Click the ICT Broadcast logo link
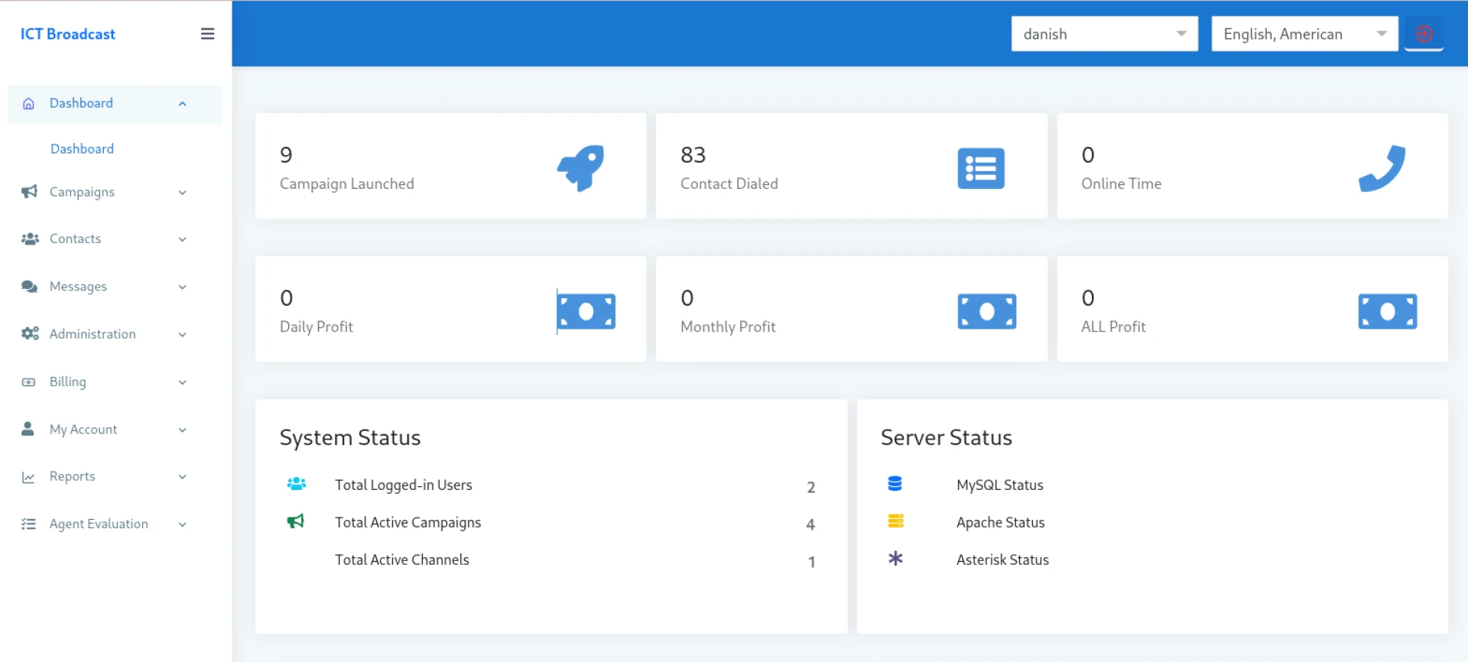 click(68, 34)
